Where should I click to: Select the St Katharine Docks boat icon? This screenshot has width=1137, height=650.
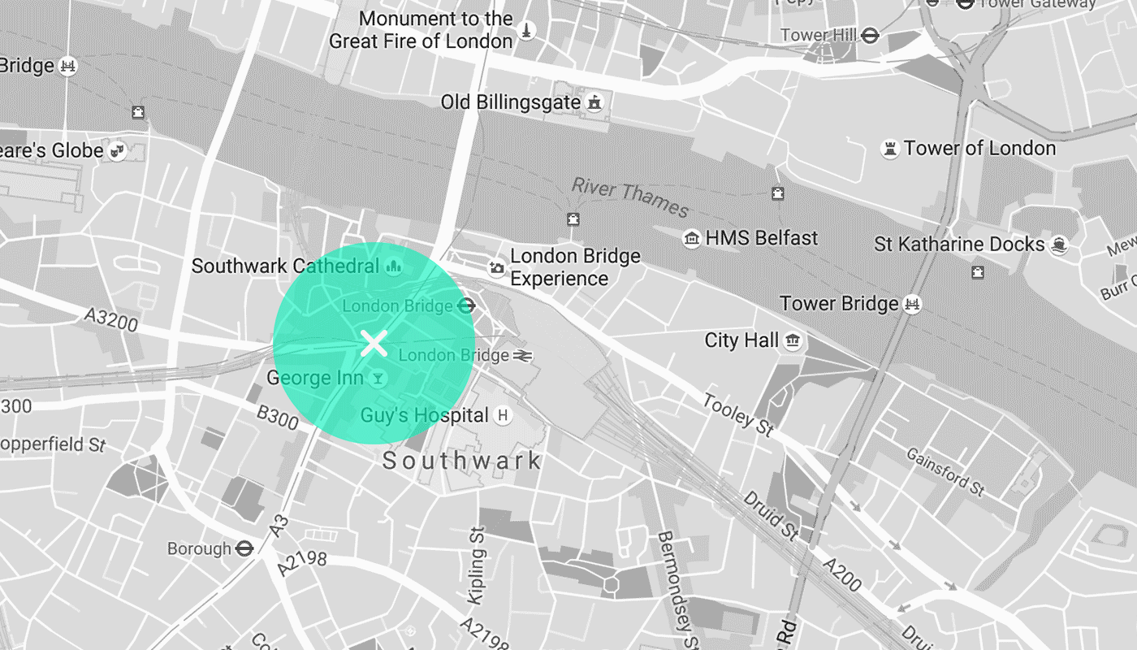(x=1058, y=245)
